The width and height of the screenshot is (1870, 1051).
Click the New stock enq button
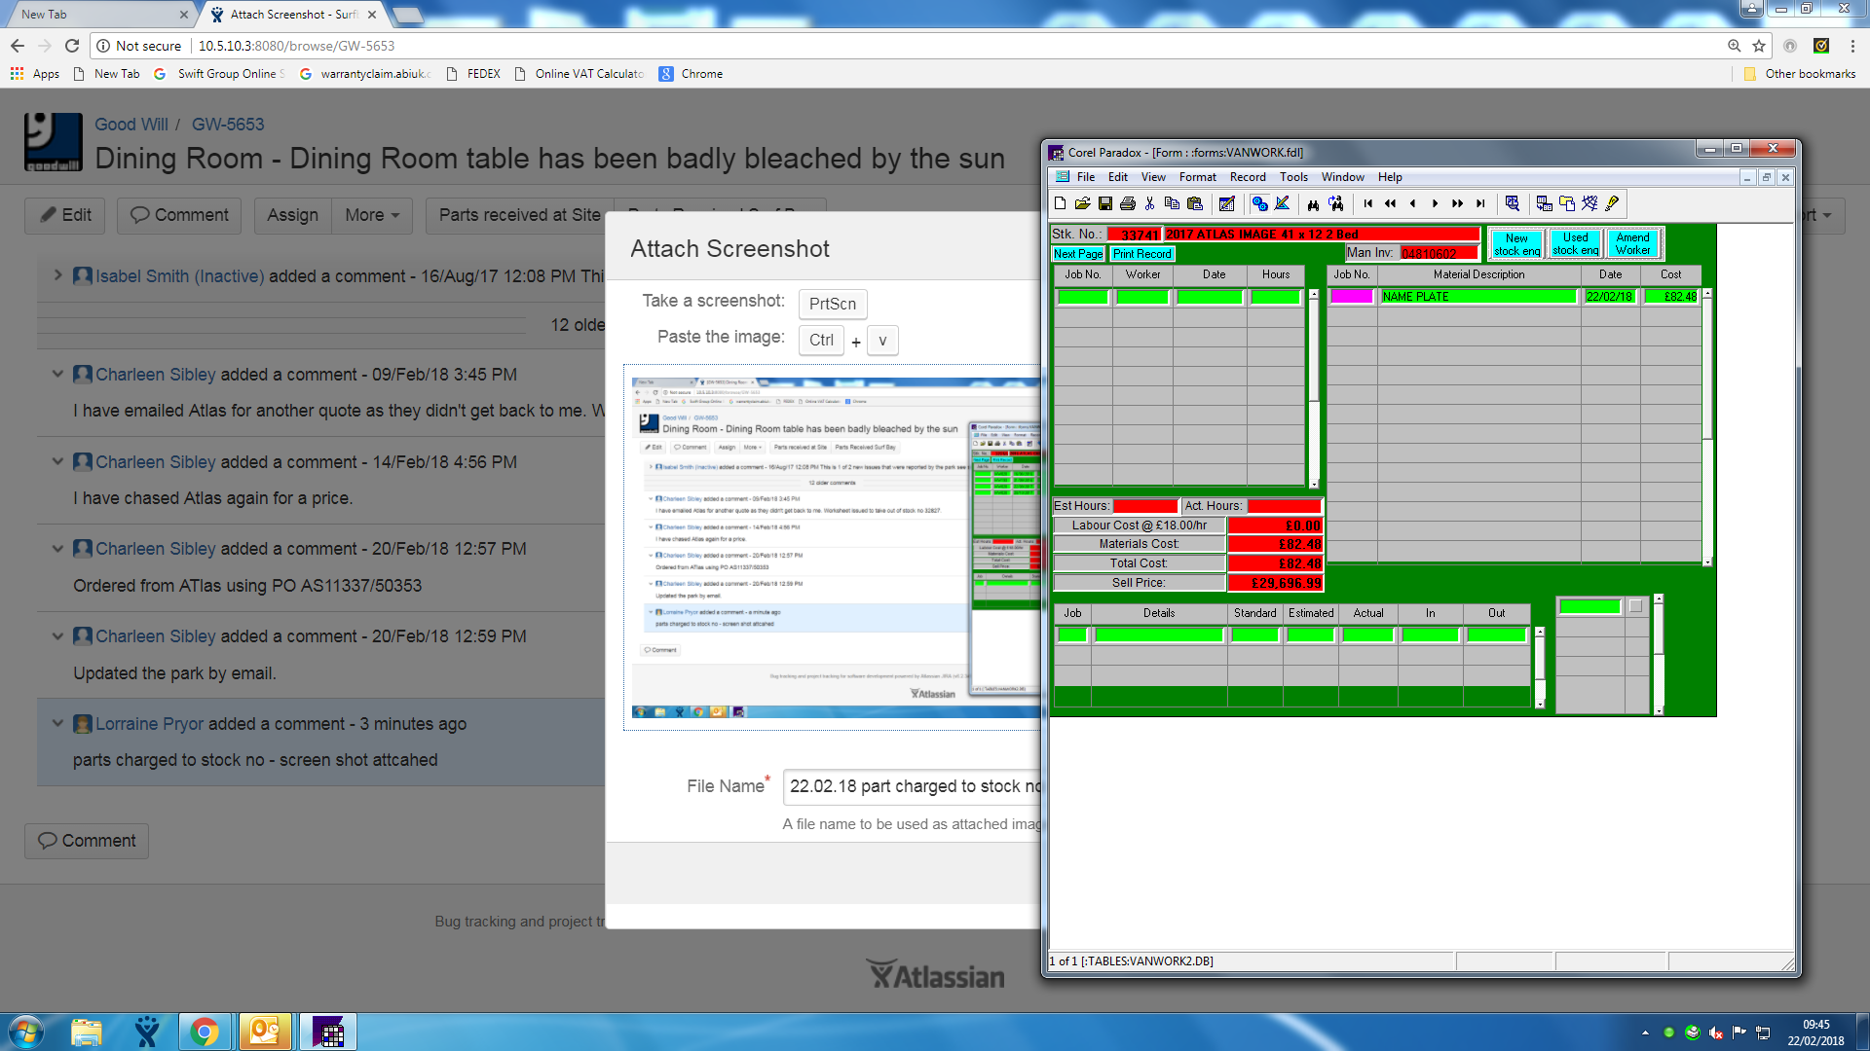[1516, 244]
